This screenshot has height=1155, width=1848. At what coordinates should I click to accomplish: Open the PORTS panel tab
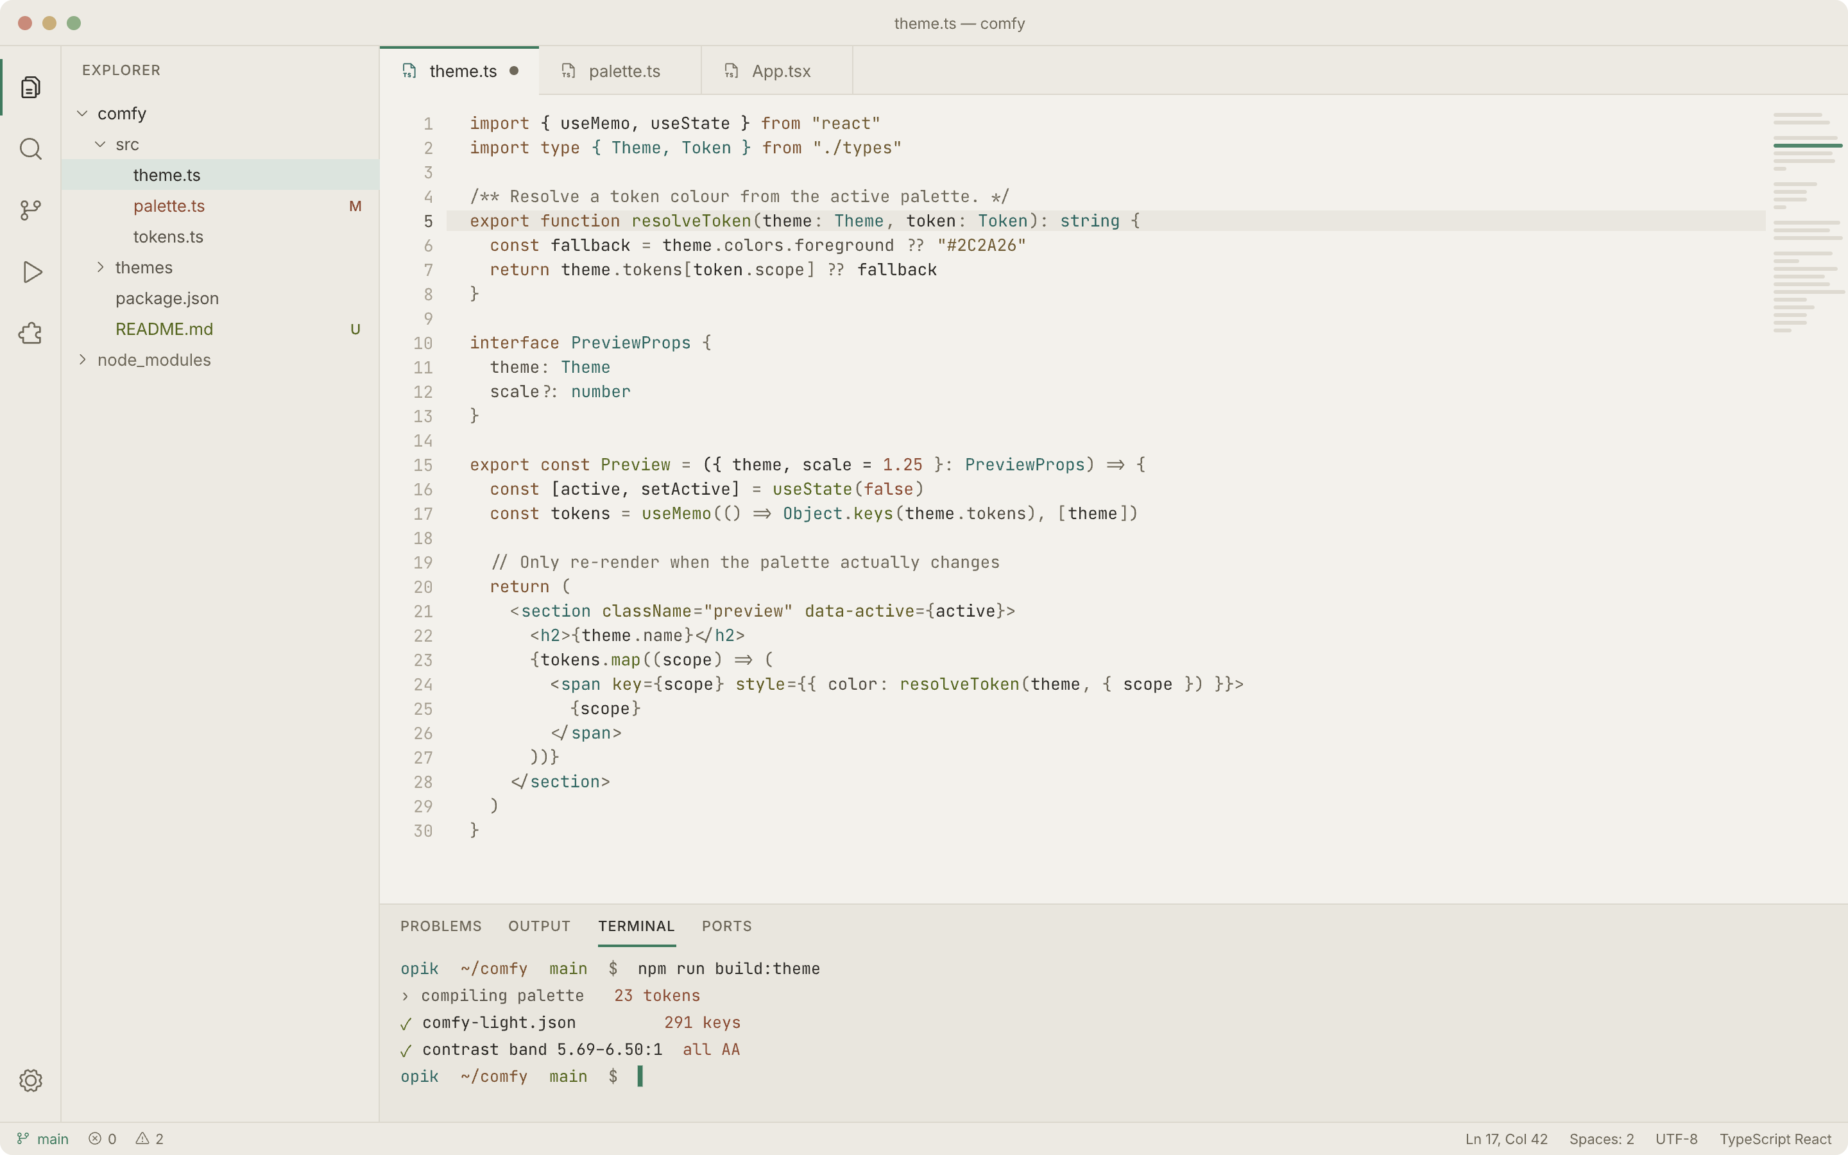point(726,926)
